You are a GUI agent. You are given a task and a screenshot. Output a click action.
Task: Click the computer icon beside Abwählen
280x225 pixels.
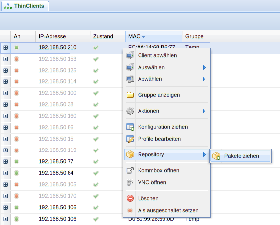[130, 79]
